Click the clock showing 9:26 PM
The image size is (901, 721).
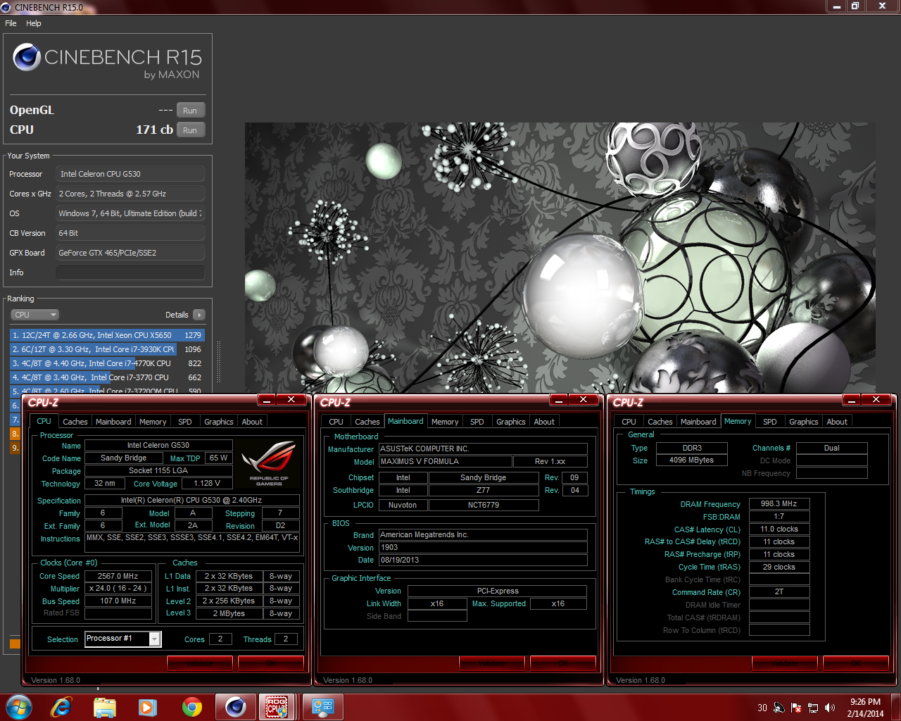click(865, 702)
